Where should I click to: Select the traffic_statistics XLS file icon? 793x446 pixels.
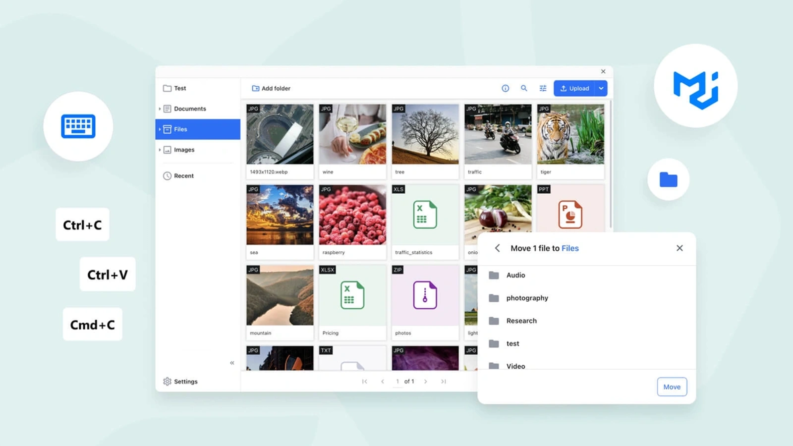click(x=425, y=215)
